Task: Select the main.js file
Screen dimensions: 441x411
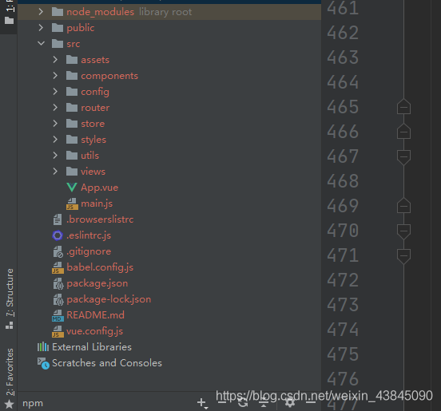Action: point(97,204)
